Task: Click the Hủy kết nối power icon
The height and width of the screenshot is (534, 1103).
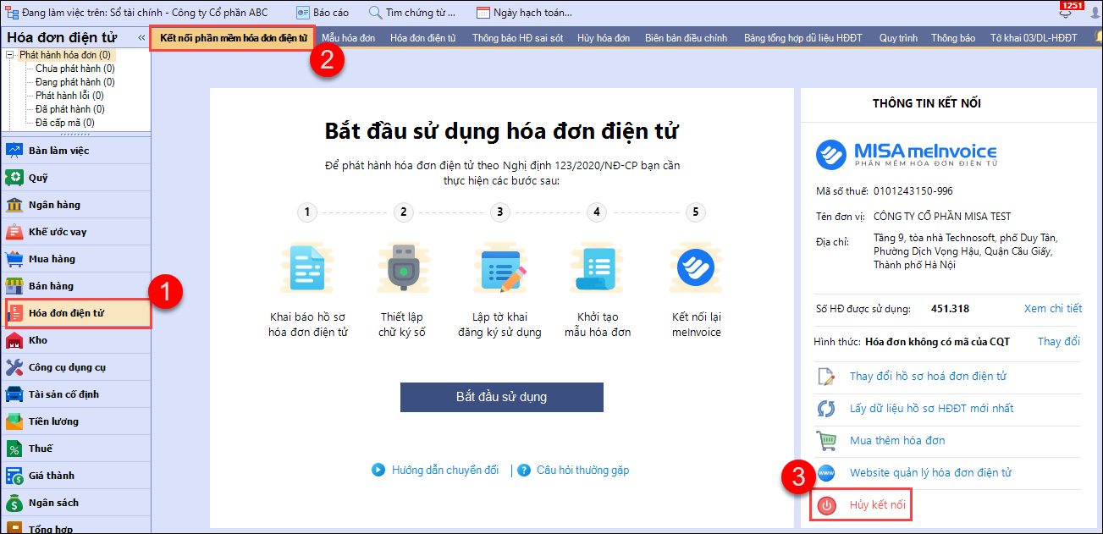Action: (827, 505)
